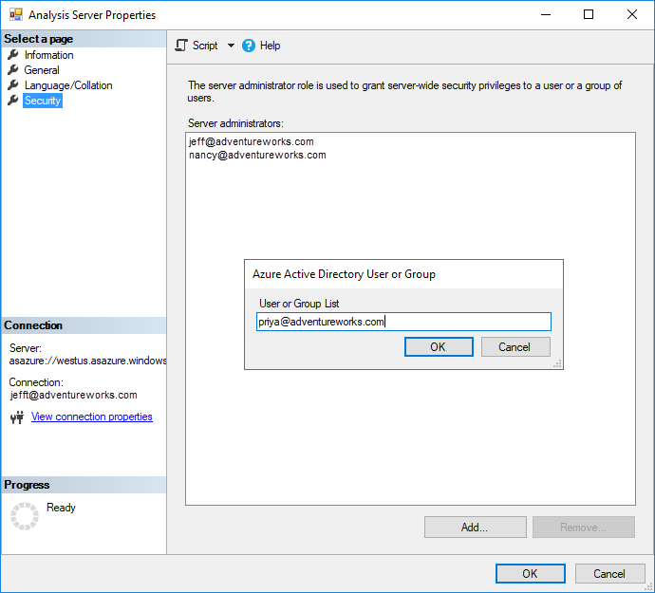Click the Server administrators label
The width and height of the screenshot is (655, 593).
point(235,123)
